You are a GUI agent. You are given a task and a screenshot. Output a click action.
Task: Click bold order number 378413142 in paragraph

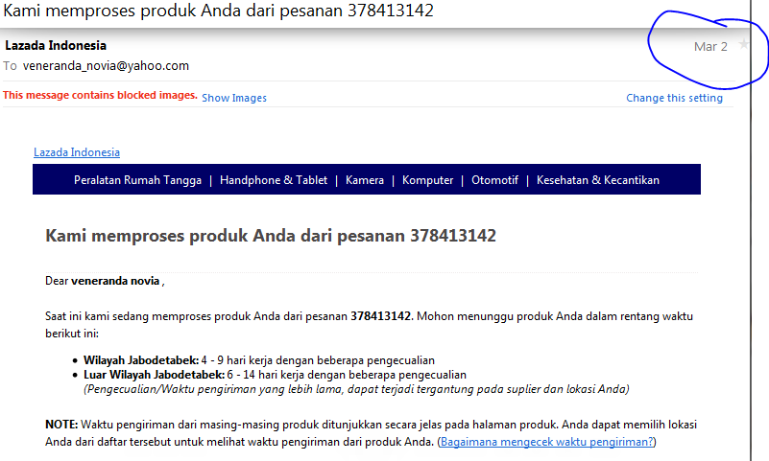(380, 316)
